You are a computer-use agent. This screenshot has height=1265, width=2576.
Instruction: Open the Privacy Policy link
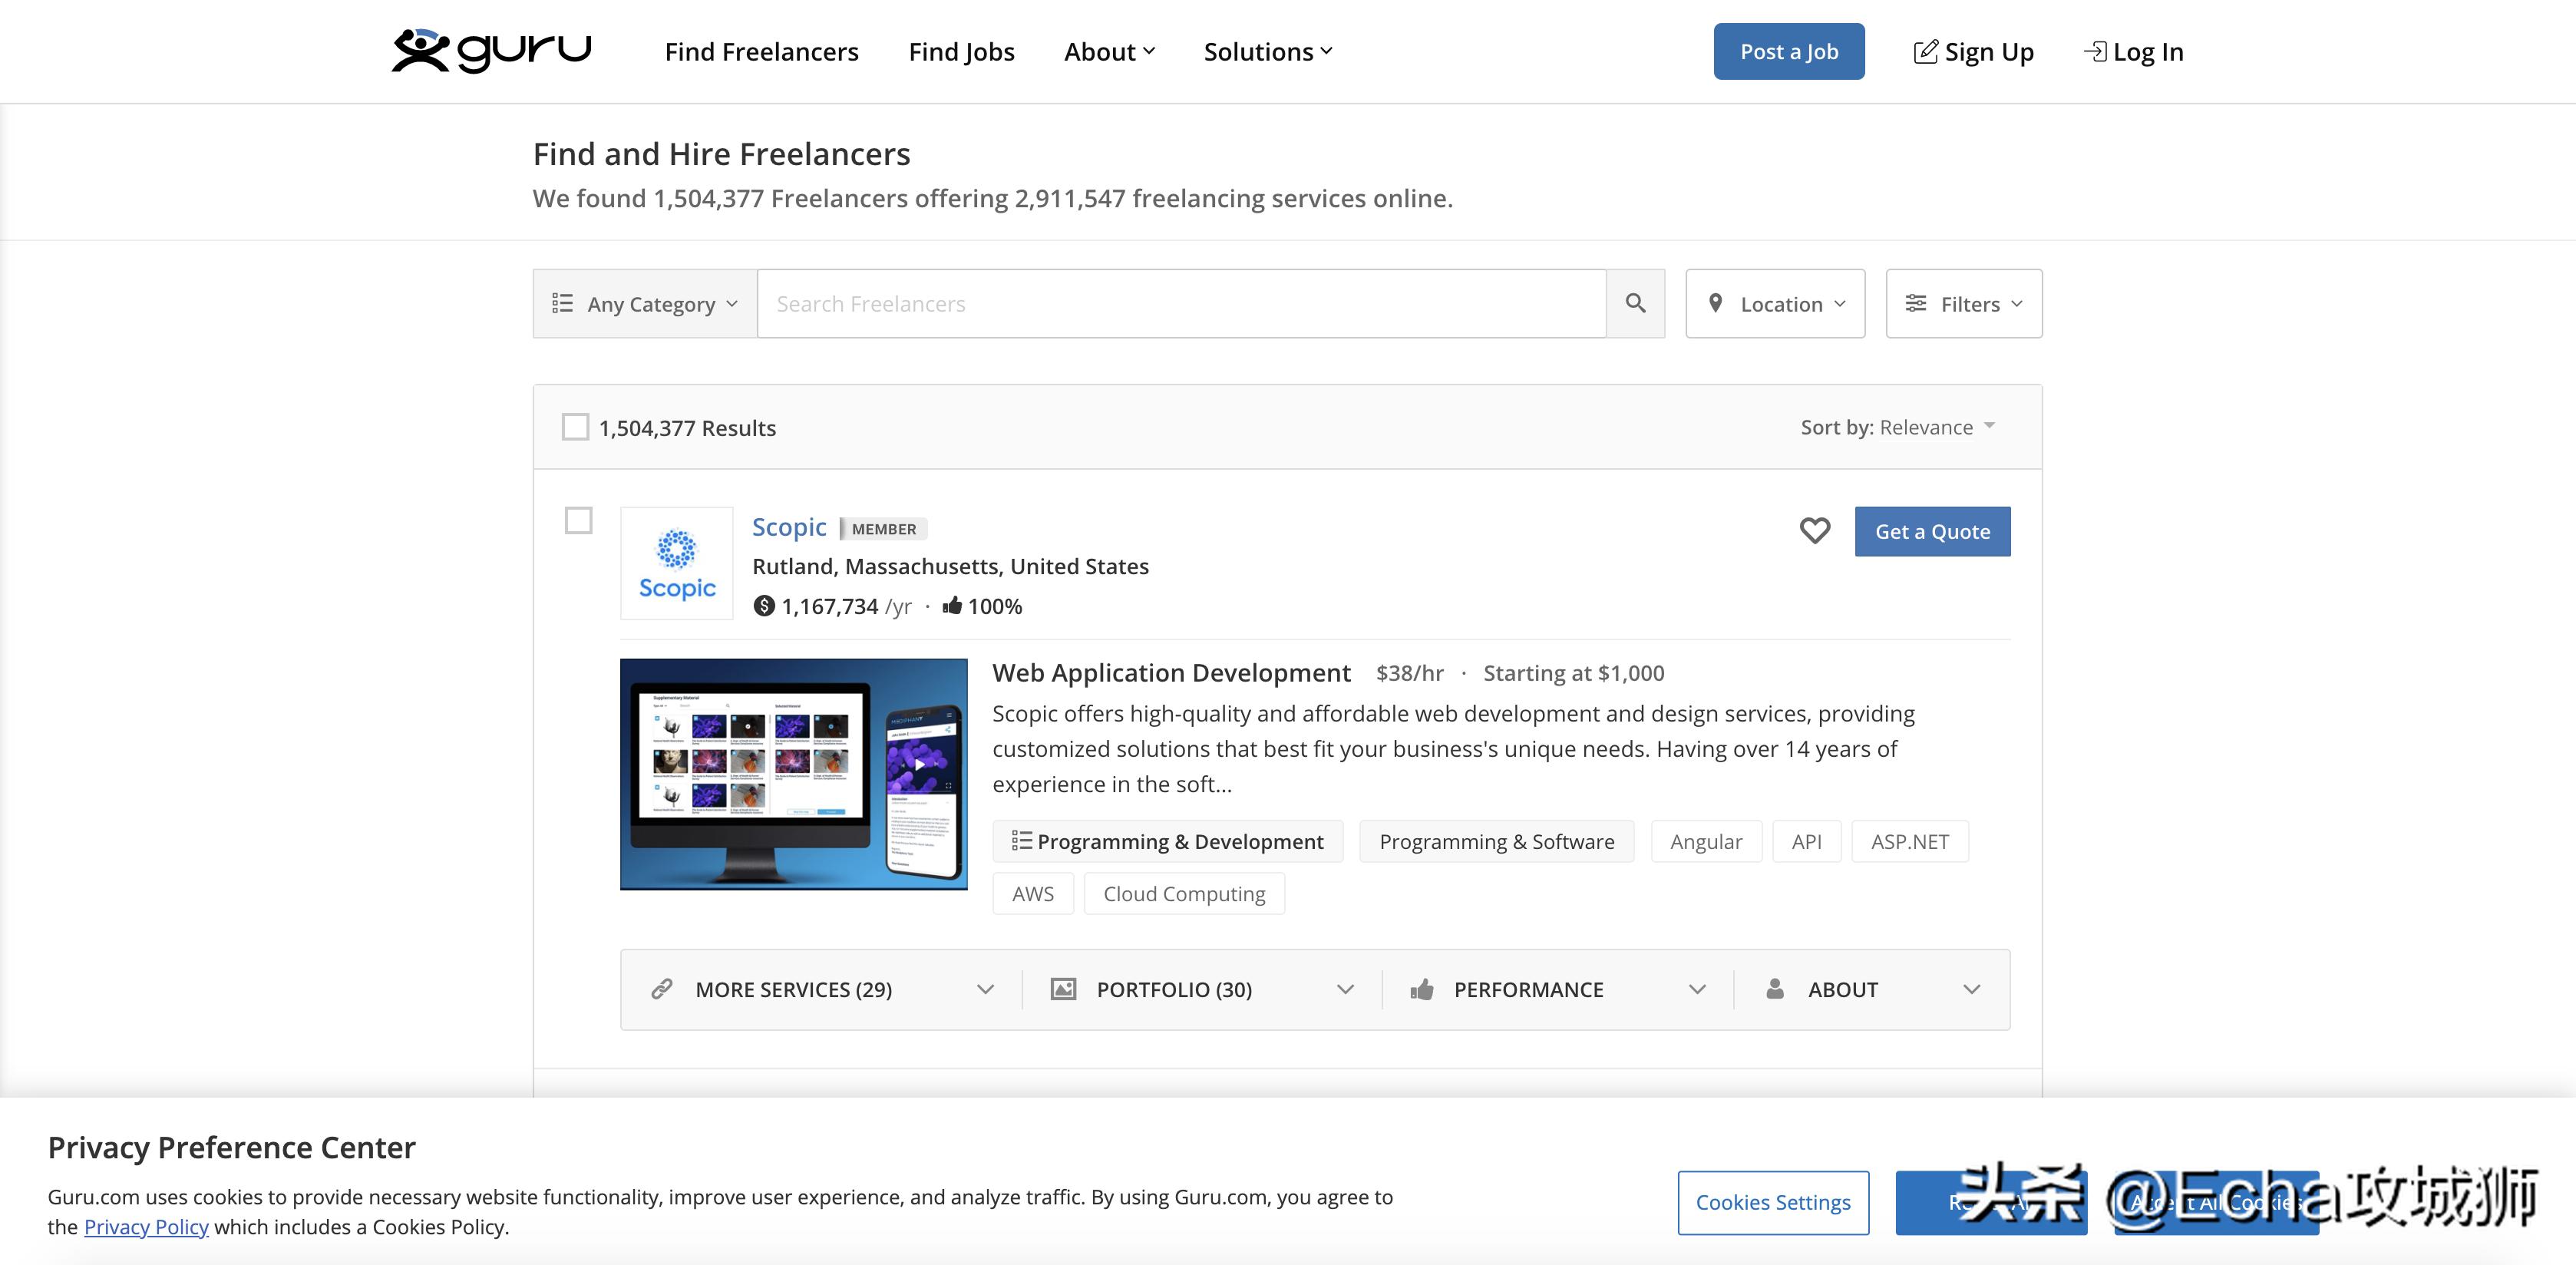click(x=146, y=1227)
